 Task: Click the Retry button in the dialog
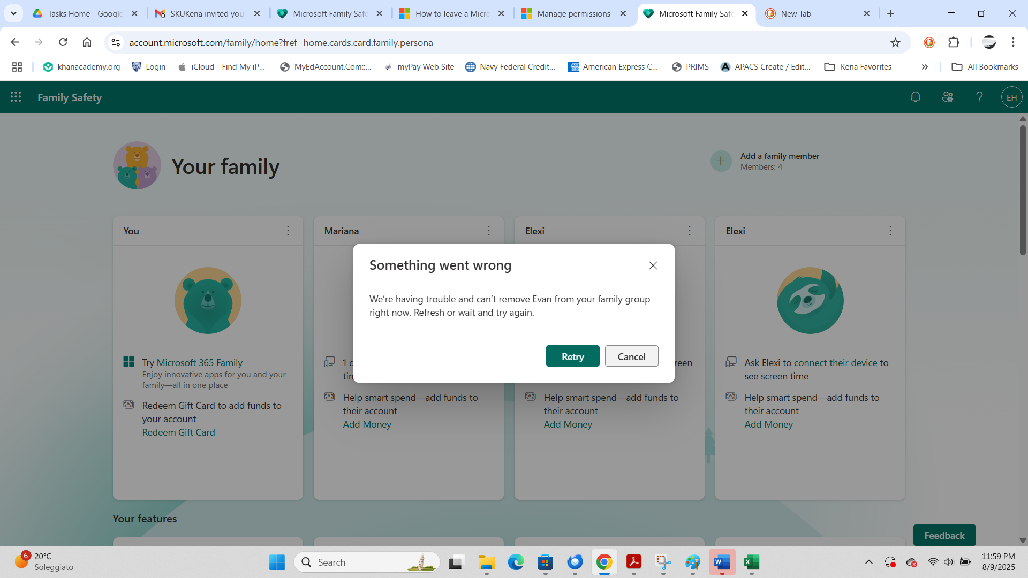(572, 356)
